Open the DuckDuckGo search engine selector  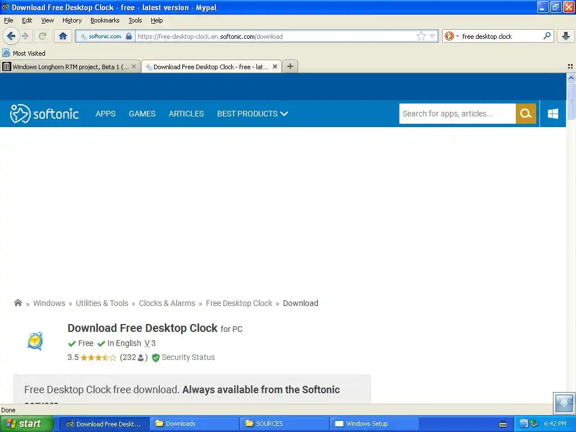(452, 36)
